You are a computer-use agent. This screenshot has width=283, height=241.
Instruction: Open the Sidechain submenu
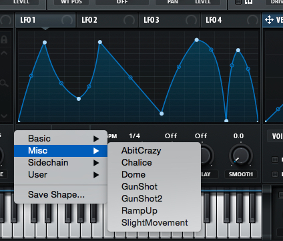click(x=61, y=163)
